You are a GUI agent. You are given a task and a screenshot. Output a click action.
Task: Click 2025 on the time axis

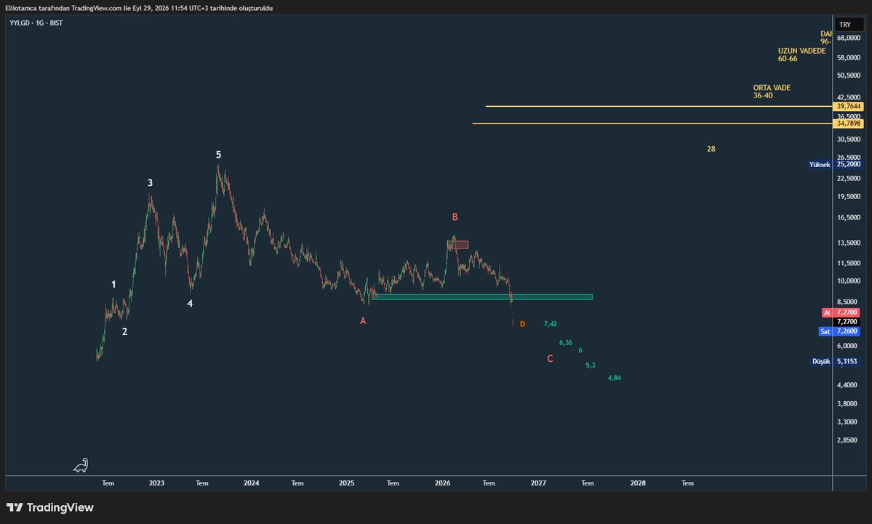pos(346,483)
